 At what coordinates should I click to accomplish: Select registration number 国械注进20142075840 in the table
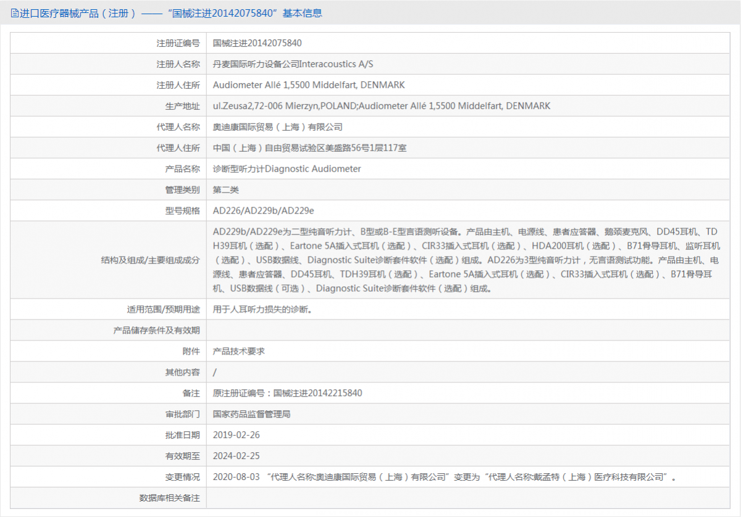pyautogui.click(x=257, y=43)
